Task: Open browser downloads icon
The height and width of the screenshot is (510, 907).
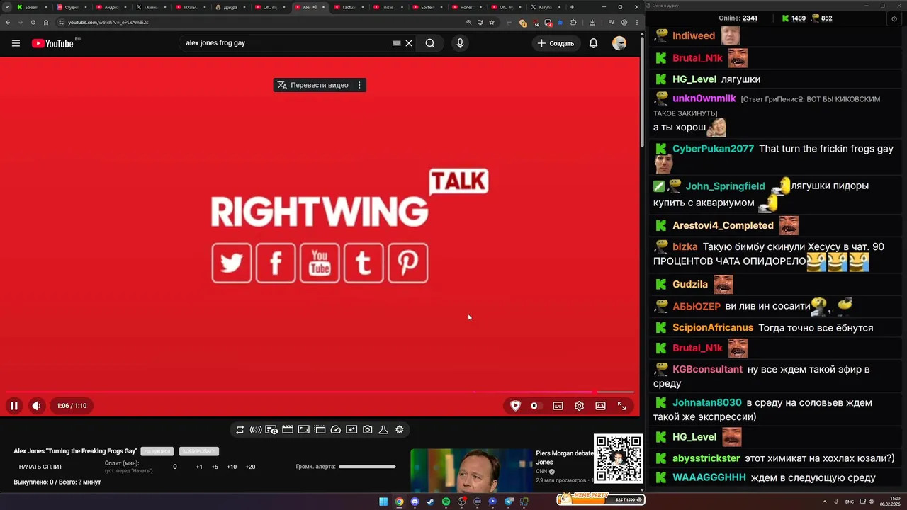Action: point(592,22)
